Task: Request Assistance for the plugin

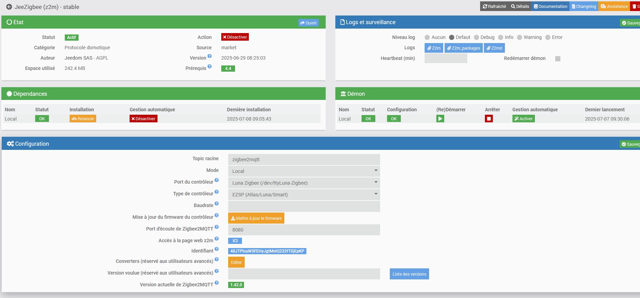Action: [x=614, y=6]
